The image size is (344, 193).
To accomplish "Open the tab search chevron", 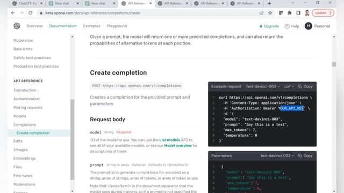I will click(292, 3).
